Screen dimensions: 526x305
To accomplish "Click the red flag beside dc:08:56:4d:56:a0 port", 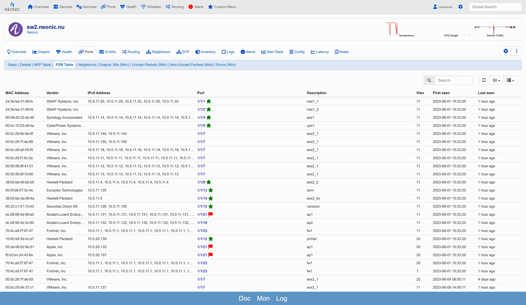I will (210, 214).
